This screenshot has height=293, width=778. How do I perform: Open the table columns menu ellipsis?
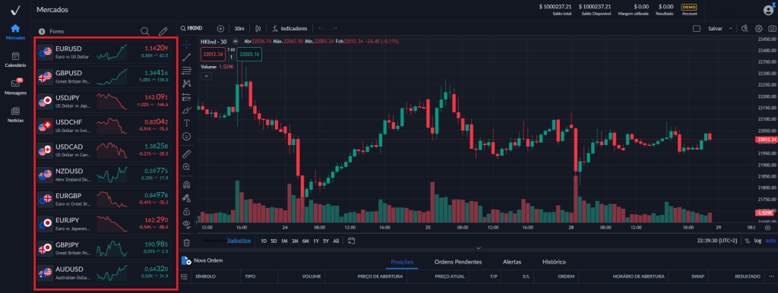pos(771,276)
